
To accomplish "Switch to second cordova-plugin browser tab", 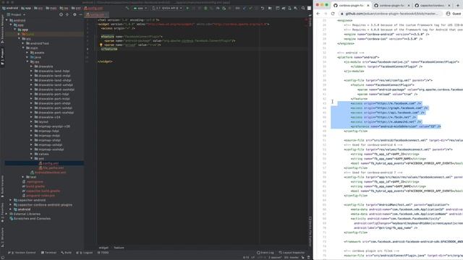I will [x=392, y=5].
